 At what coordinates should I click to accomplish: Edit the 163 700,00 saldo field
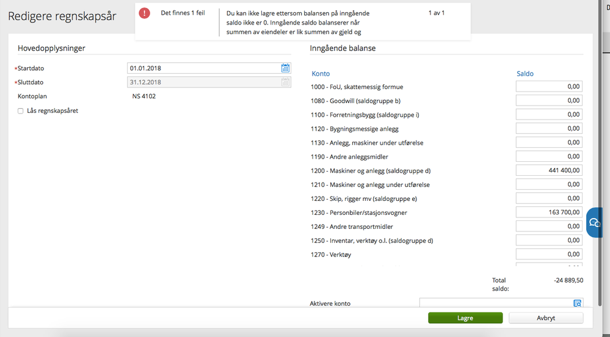click(x=549, y=212)
